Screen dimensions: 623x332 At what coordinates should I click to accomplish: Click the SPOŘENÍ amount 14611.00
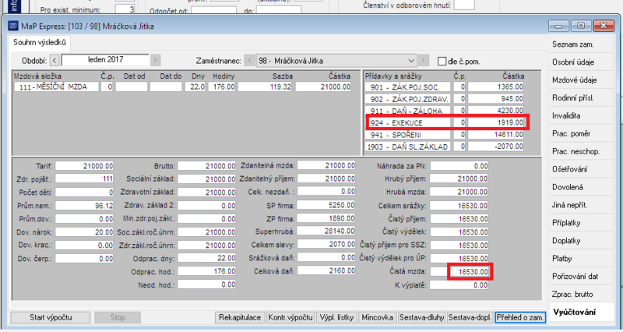point(495,135)
